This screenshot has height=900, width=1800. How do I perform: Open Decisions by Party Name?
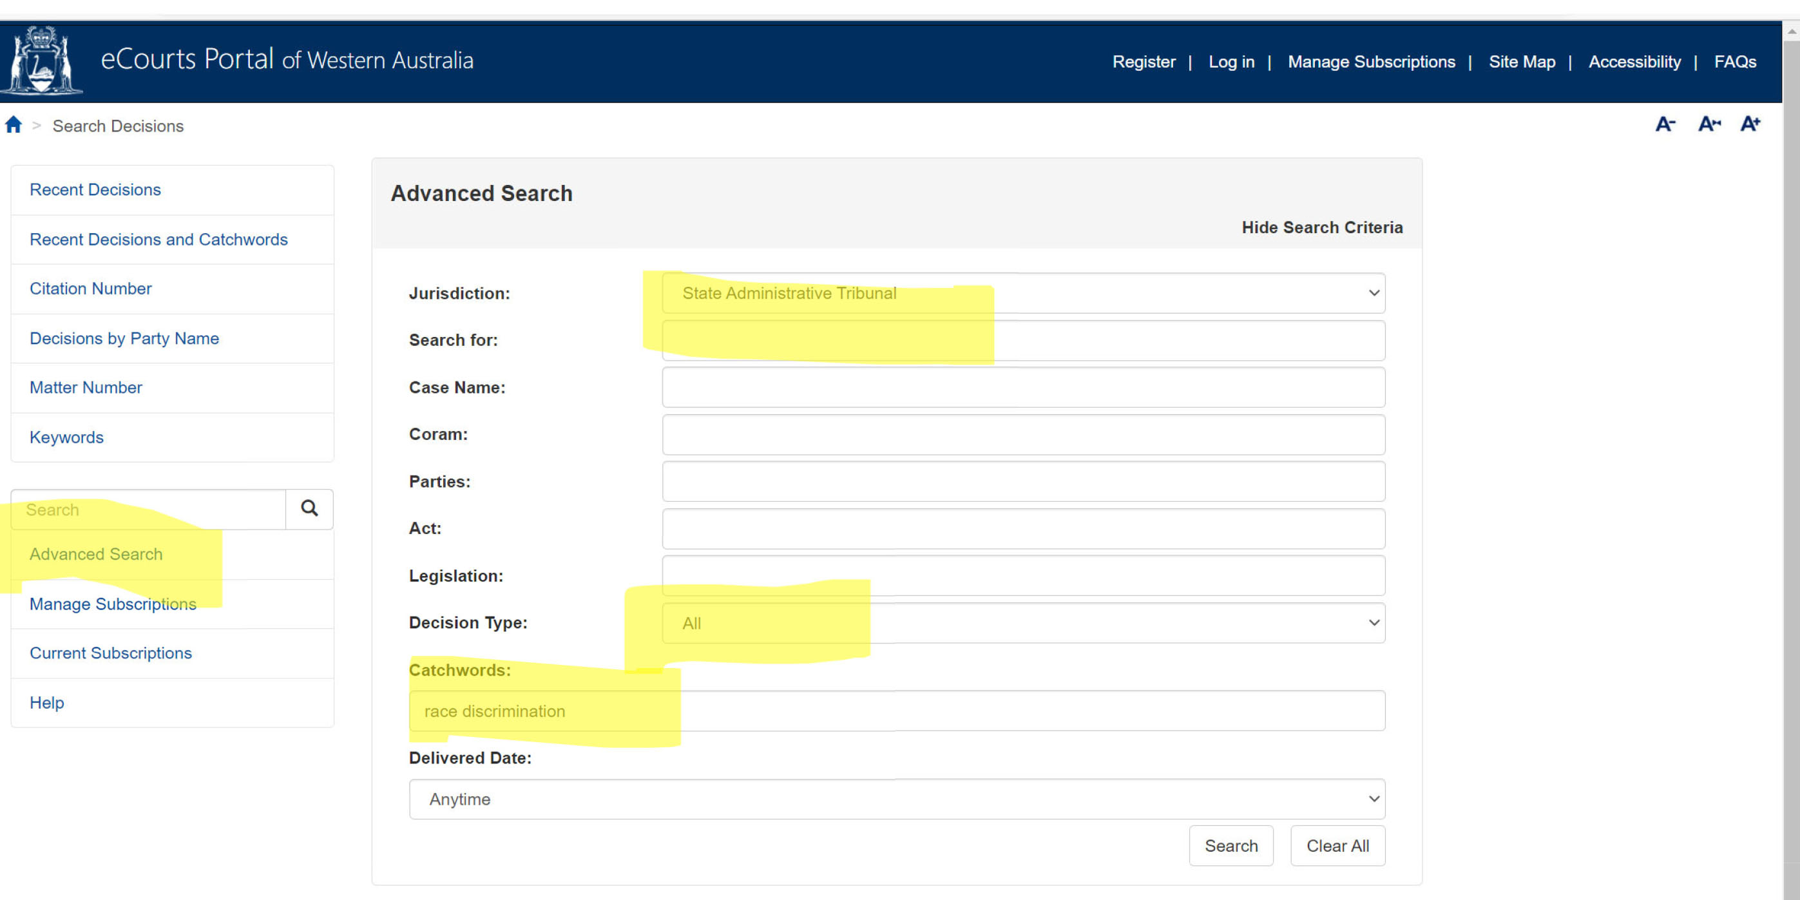tap(124, 338)
